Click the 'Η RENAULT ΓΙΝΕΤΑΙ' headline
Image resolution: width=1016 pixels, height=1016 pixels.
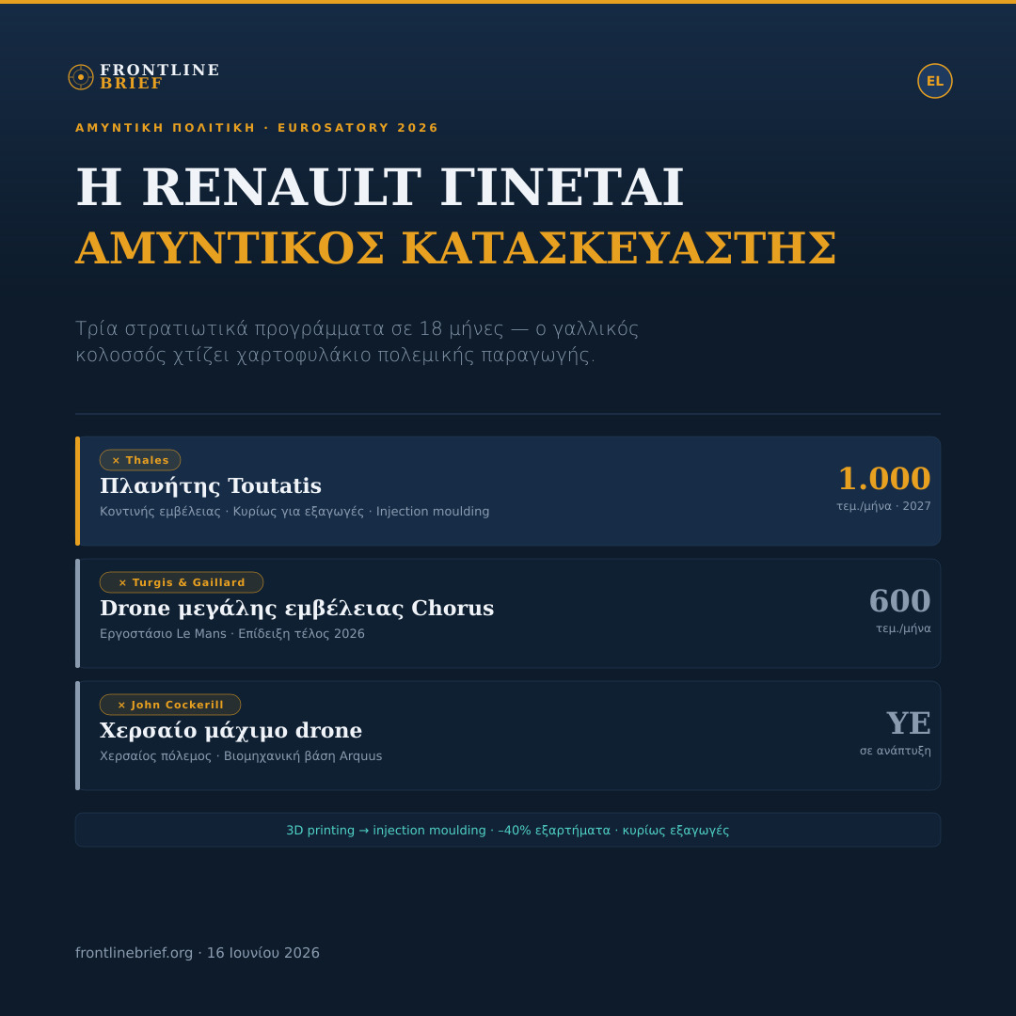click(x=380, y=188)
